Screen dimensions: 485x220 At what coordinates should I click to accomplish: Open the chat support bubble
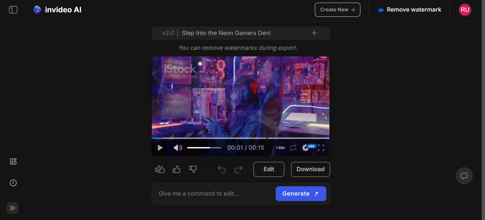tap(464, 176)
